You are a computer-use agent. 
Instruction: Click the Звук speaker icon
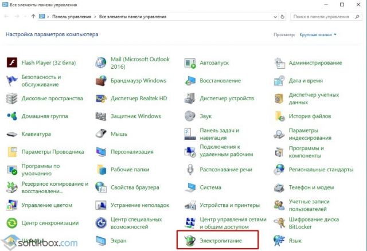click(190, 116)
